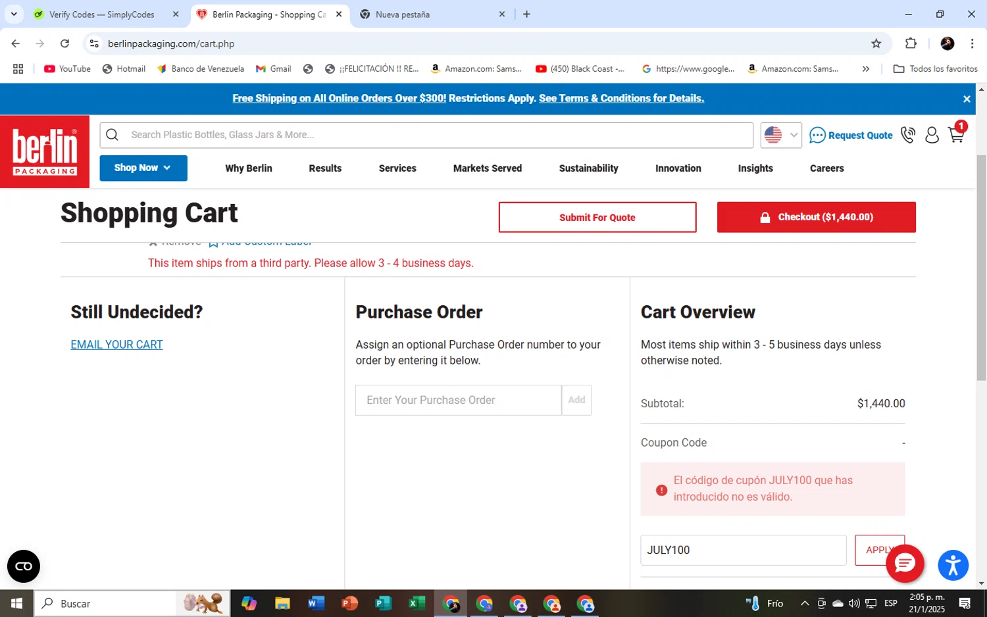The width and height of the screenshot is (987, 617).
Task: Open the Why Berlin menu
Action: point(249,168)
